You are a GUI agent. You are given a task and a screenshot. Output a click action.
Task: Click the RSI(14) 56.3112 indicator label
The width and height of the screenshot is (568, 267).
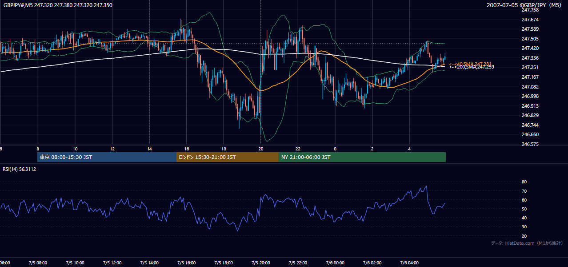(x=20, y=169)
